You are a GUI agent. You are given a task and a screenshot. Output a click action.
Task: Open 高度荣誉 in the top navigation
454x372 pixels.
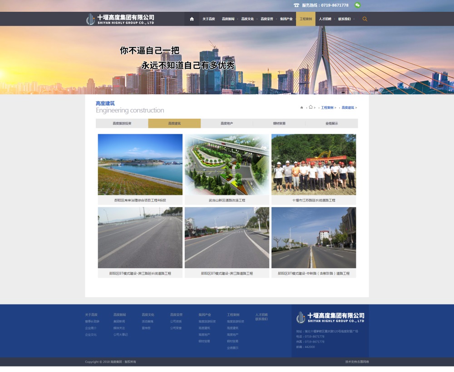(266, 19)
